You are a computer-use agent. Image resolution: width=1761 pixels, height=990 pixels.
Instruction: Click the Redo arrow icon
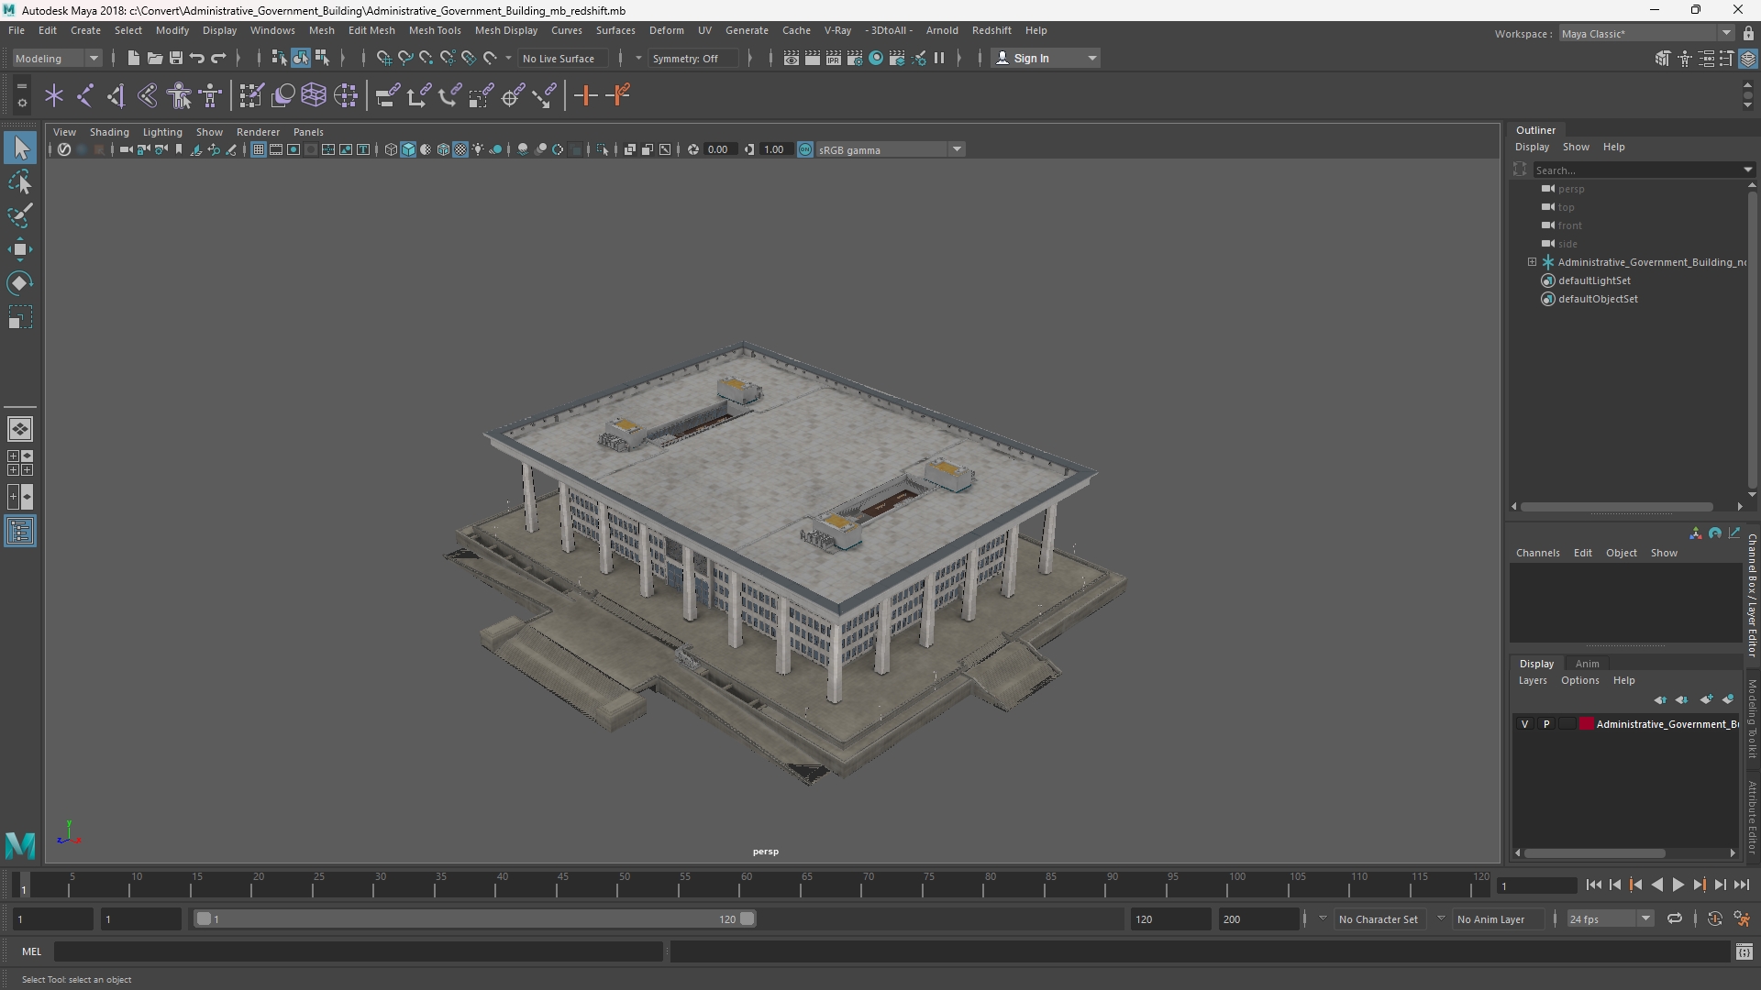click(218, 58)
